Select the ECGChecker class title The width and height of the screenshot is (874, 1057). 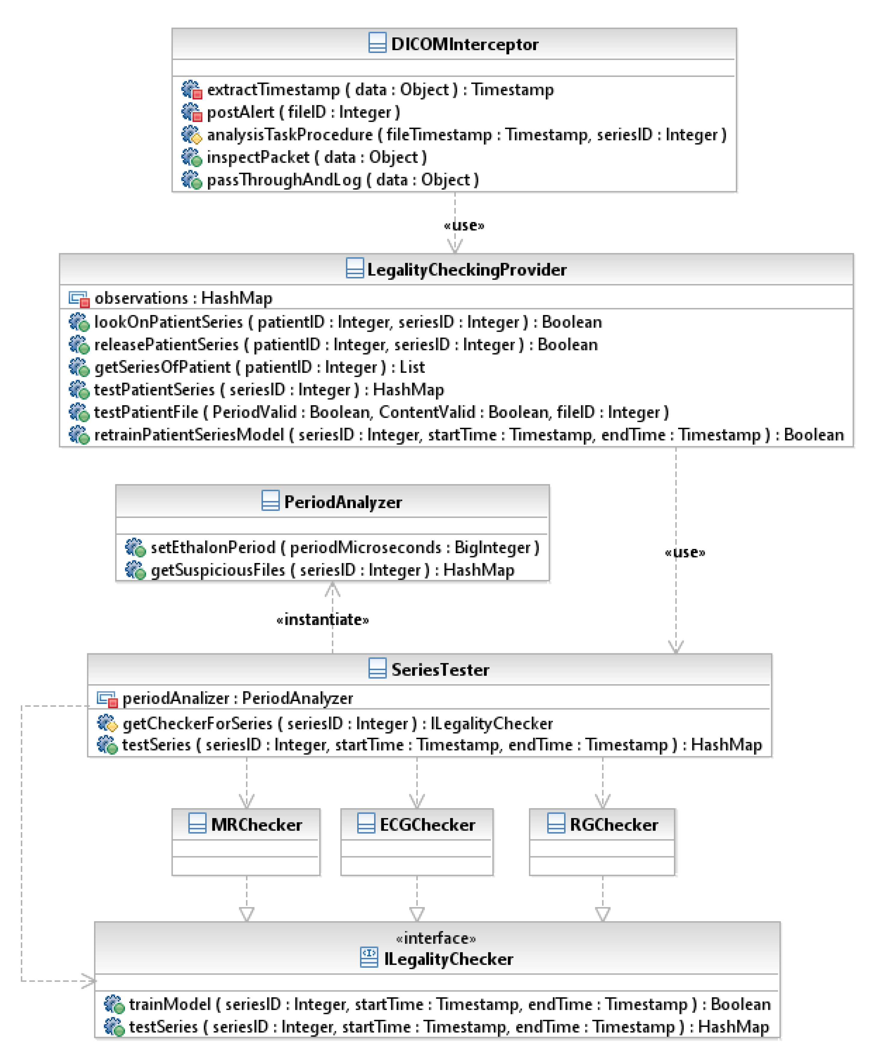427,824
